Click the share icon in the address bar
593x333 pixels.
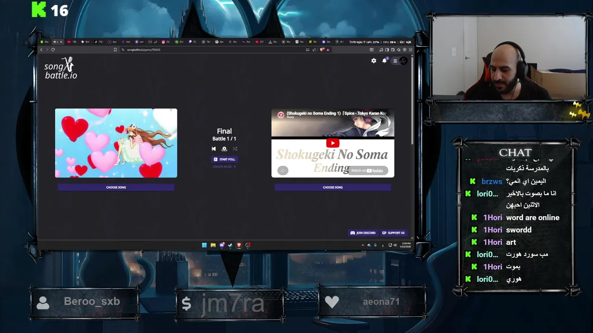coord(314,49)
